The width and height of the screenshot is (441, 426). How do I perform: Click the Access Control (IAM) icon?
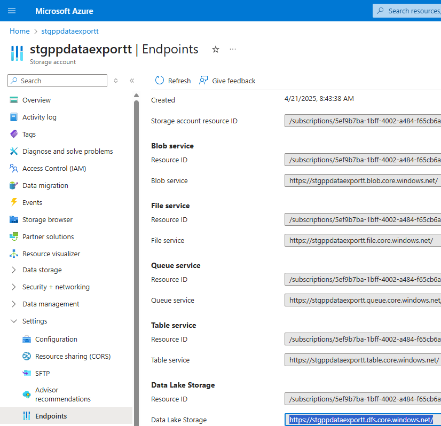click(x=14, y=168)
